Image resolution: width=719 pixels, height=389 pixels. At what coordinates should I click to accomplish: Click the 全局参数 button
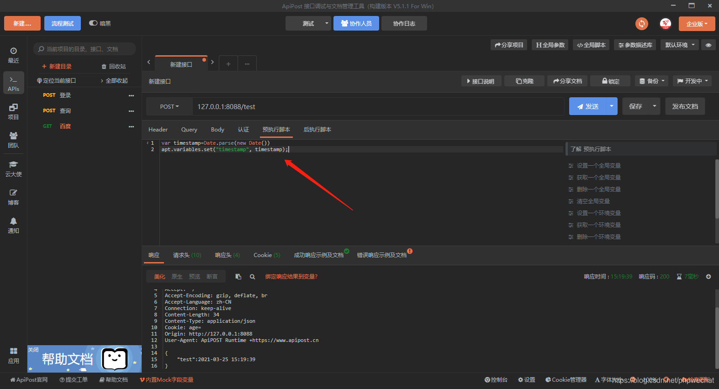pos(550,45)
